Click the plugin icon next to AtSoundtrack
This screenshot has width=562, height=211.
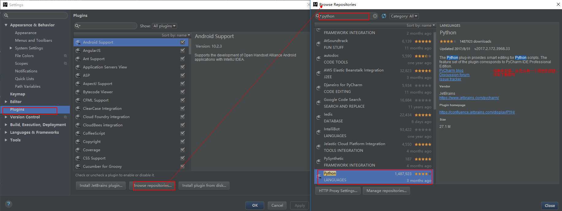tap(319, 44)
